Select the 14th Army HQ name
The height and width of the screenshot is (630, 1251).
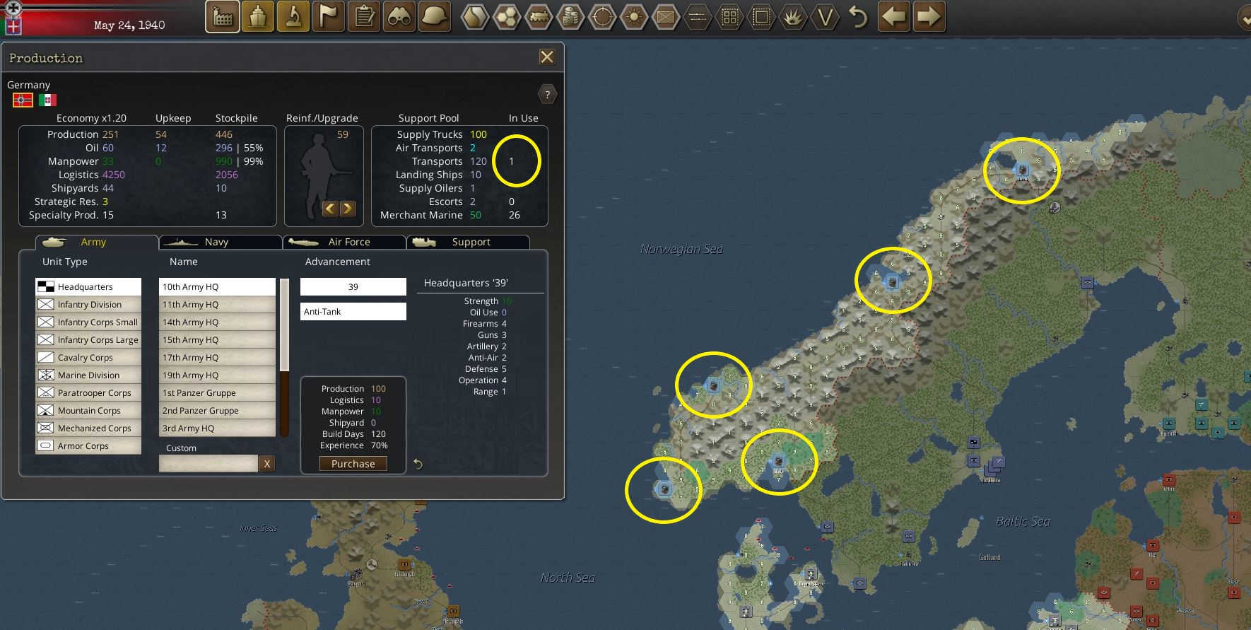[x=217, y=322]
